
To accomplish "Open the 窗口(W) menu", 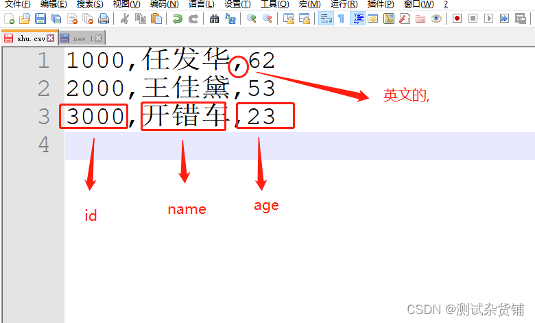I will (x=418, y=4).
